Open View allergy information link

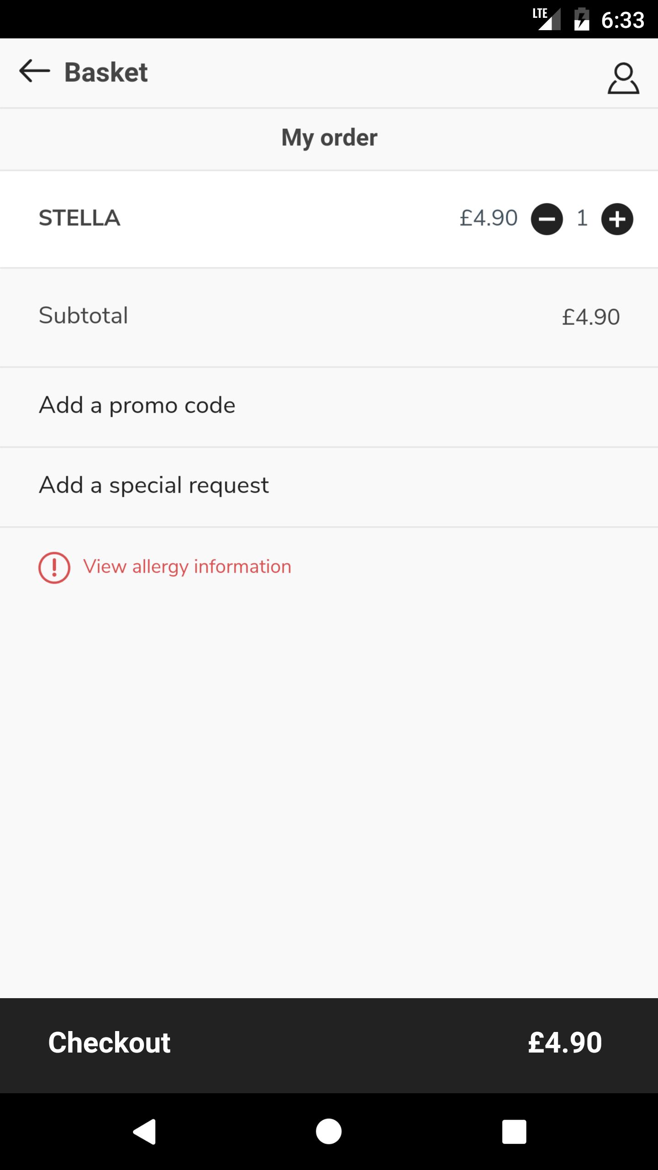pos(187,567)
